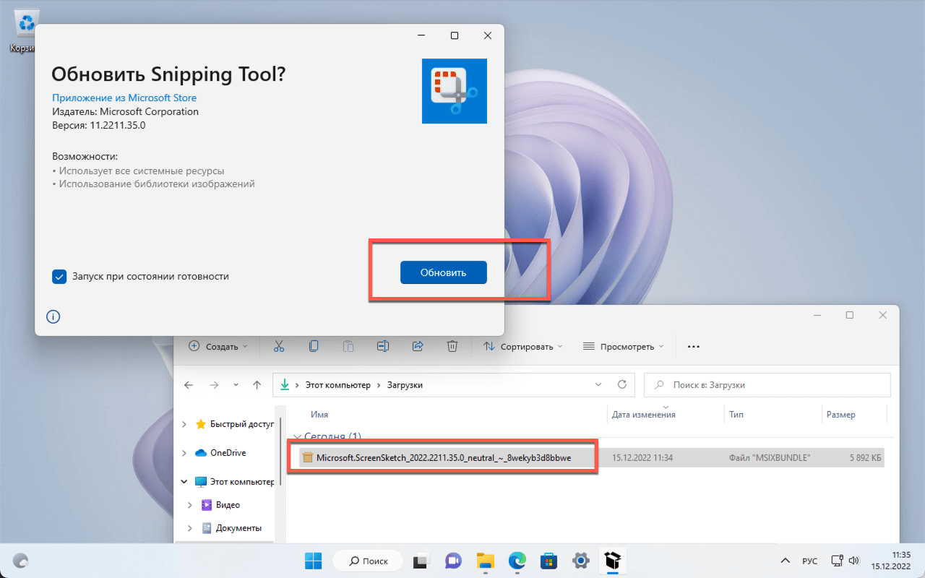
Task: Click the Обновить button
Action: pyautogui.click(x=443, y=272)
